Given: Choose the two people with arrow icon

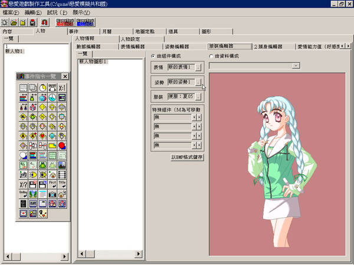Looking at the screenshot, I should (23, 107).
